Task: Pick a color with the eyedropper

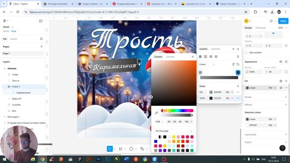Action: tap(156, 113)
